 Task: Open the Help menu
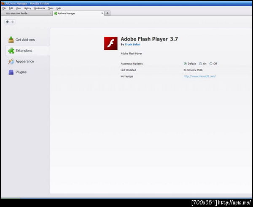tap(59, 8)
